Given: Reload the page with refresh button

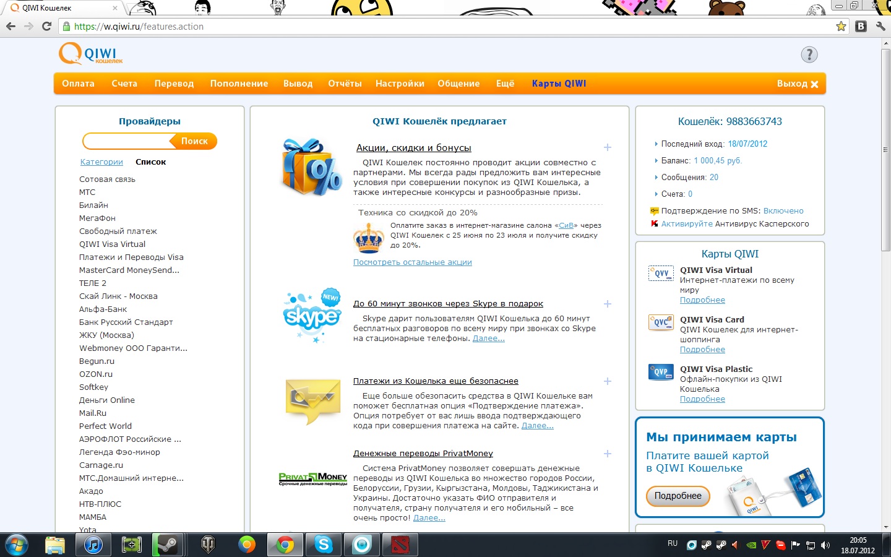Looking at the screenshot, I should pos(46,26).
